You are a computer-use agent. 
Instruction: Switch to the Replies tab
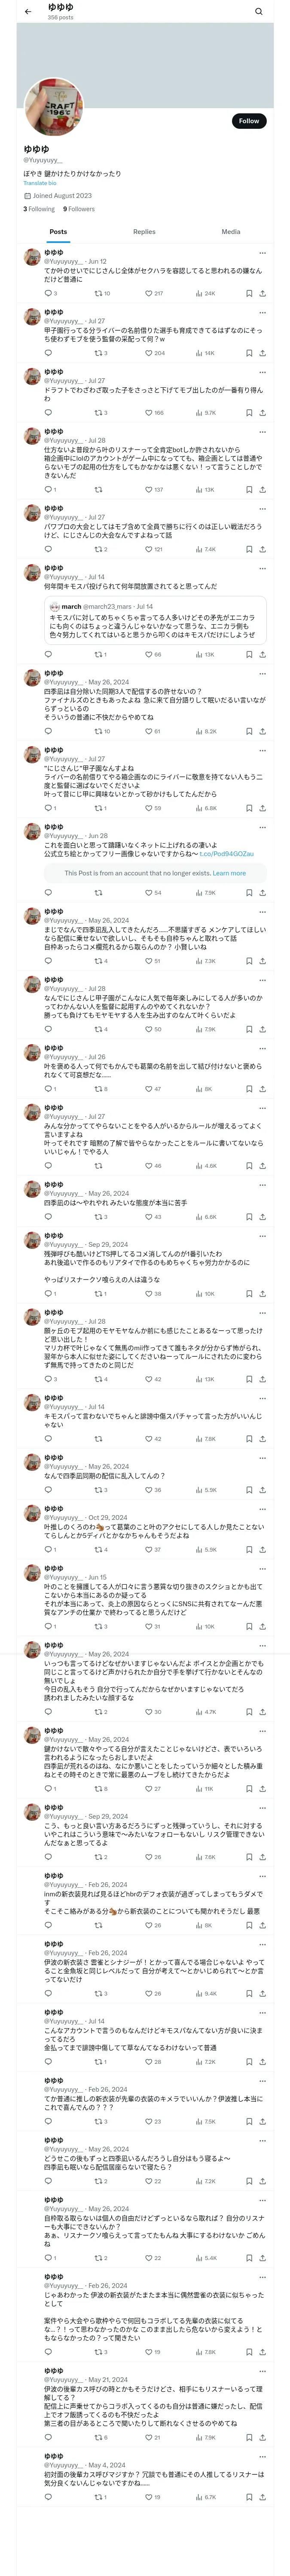(144, 231)
